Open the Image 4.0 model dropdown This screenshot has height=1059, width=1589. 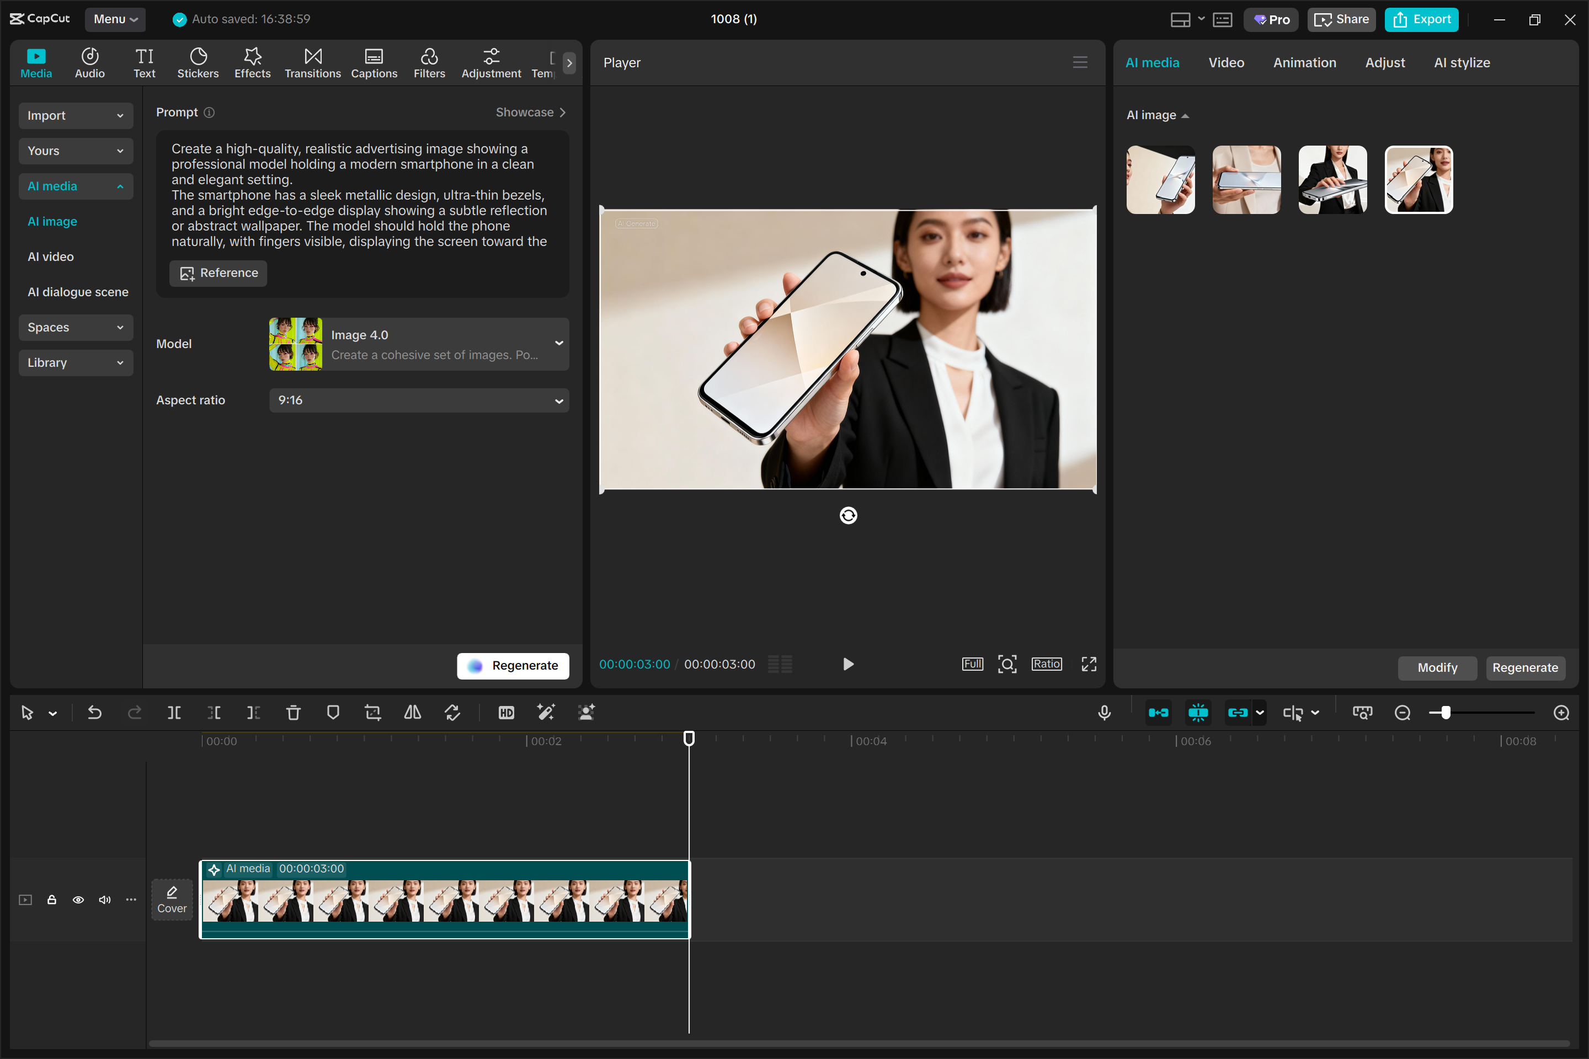[419, 344]
